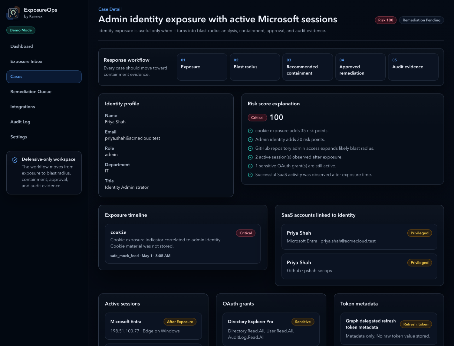Click check icon beside sensitive OAuth grant line
Screen dimensions: 454x346
(x=250, y=166)
